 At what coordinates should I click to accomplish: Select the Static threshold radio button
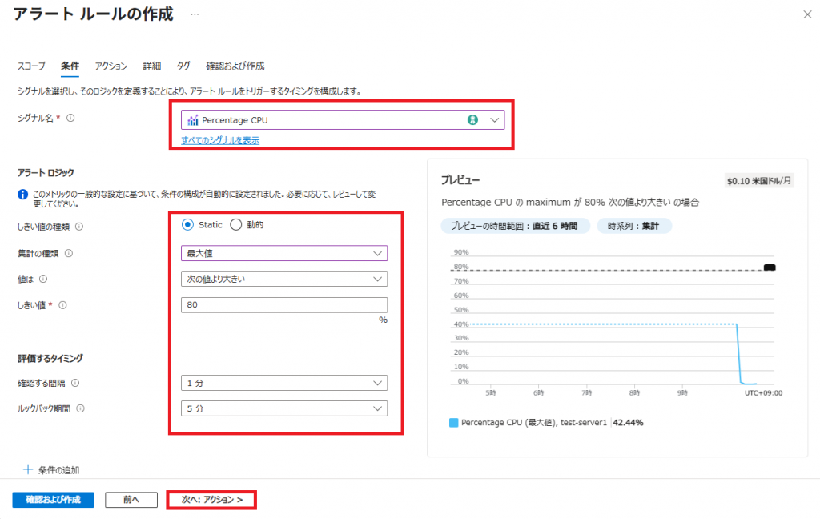pos(188,225)
